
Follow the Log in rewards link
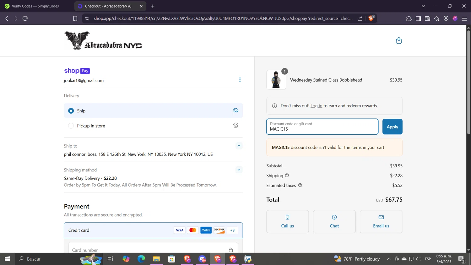[316, 106]
